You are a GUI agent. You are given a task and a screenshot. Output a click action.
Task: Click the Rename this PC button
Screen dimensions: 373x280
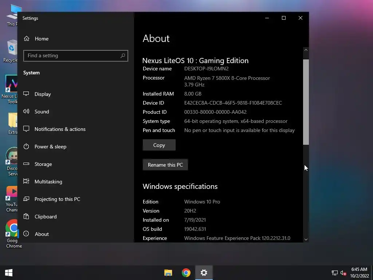point(165,165)
